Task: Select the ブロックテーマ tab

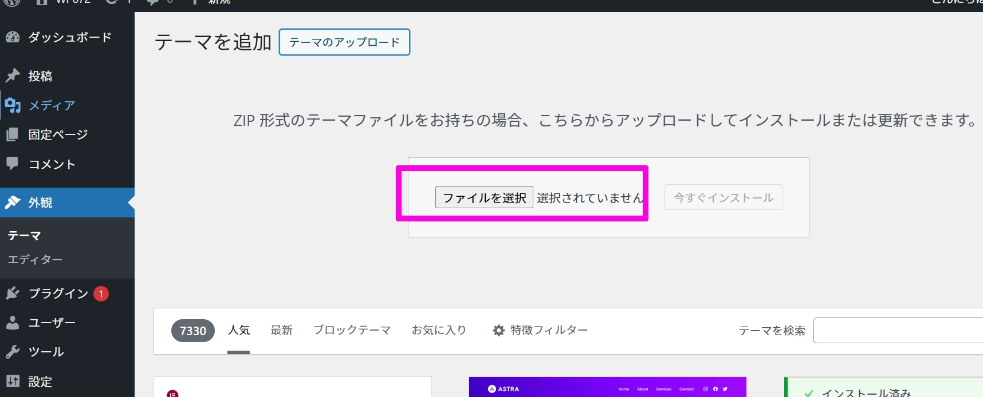Action: coord(352,330)
